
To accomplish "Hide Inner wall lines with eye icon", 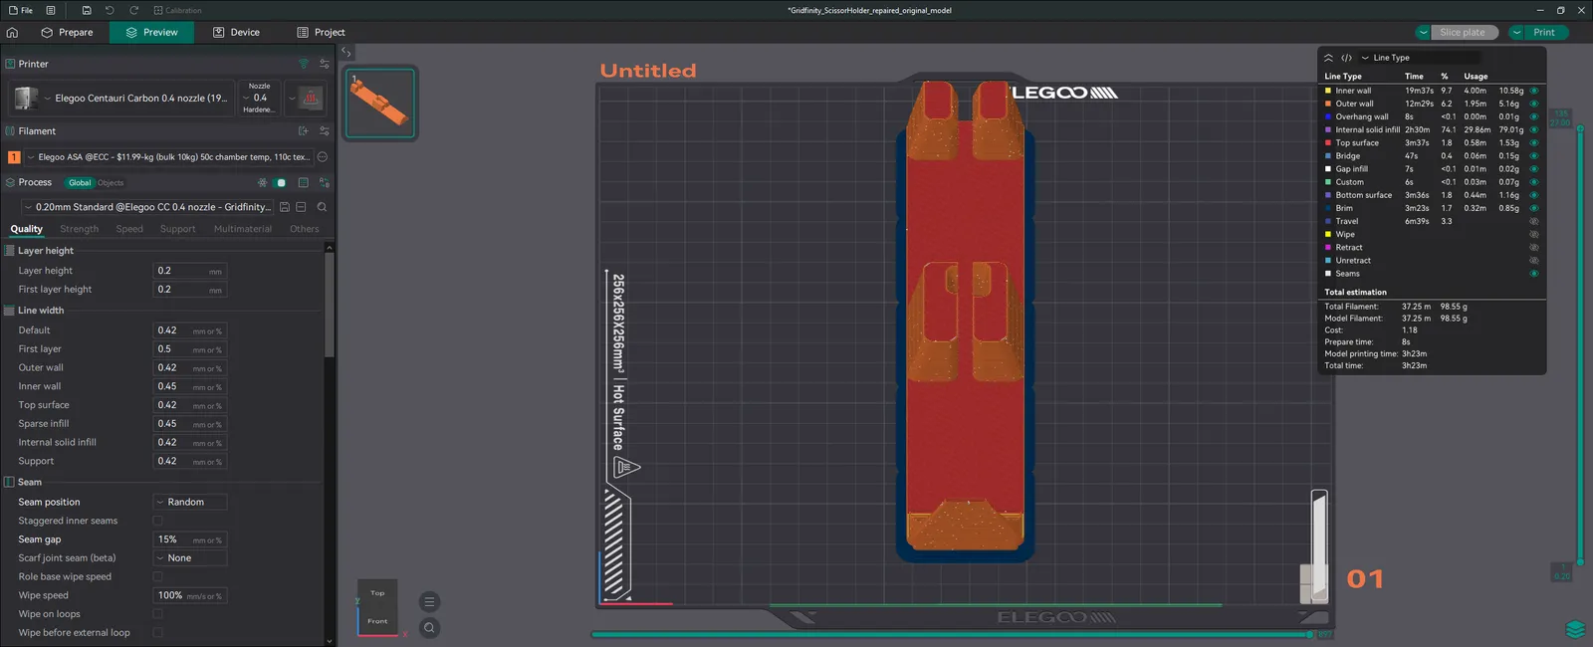I will pos(1533,91).
